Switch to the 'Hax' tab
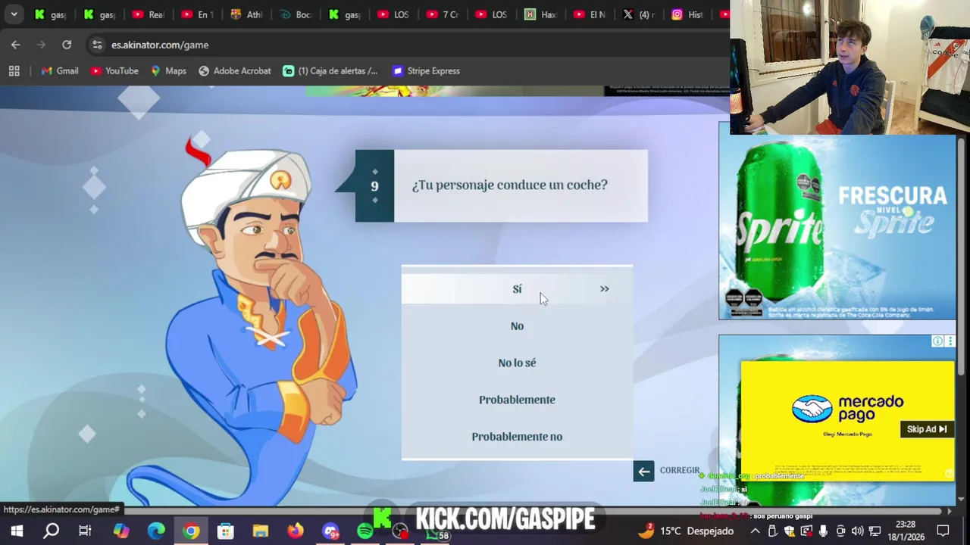The height and width of the screenshot is (545, 970). coord(541,14)
